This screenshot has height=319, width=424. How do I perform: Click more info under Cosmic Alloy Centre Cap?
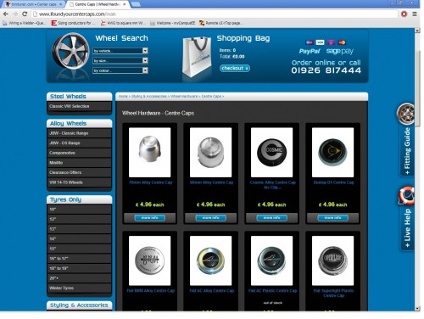tap(271, 218)
